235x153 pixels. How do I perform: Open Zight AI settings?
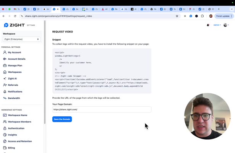(10, 78)
